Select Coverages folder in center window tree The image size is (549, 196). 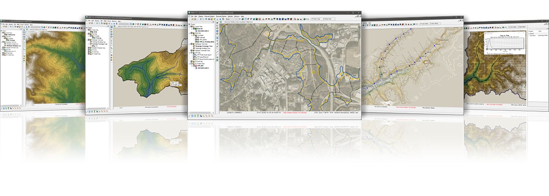(200, 35)
